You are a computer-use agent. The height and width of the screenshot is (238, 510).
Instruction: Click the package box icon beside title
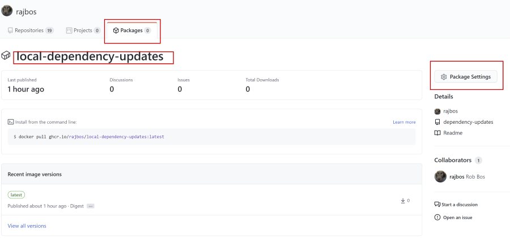[x=6, y=55]
